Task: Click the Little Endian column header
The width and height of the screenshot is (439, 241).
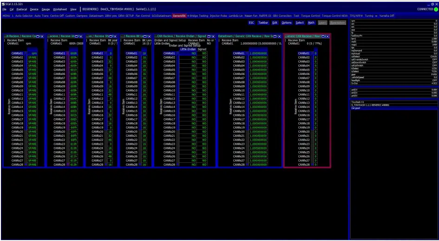Action: (x=188, y=49)
